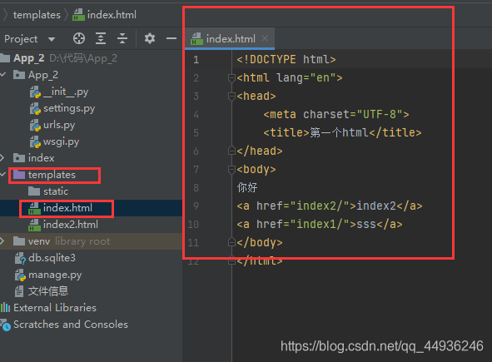
Task: Click Scratches and Consoles icon
Action: [5, 325]
